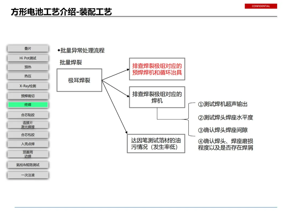Image resolution: width=292 pixels, height=219 pixels.
Task: Go to the 预焊裁切 step
Action: click(28, 96)
